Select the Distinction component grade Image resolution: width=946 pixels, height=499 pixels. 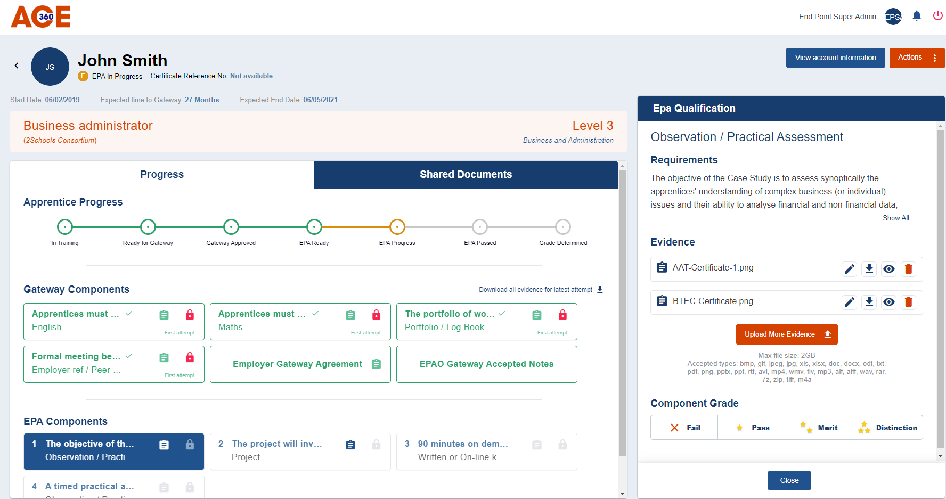[x=887, y=428]
